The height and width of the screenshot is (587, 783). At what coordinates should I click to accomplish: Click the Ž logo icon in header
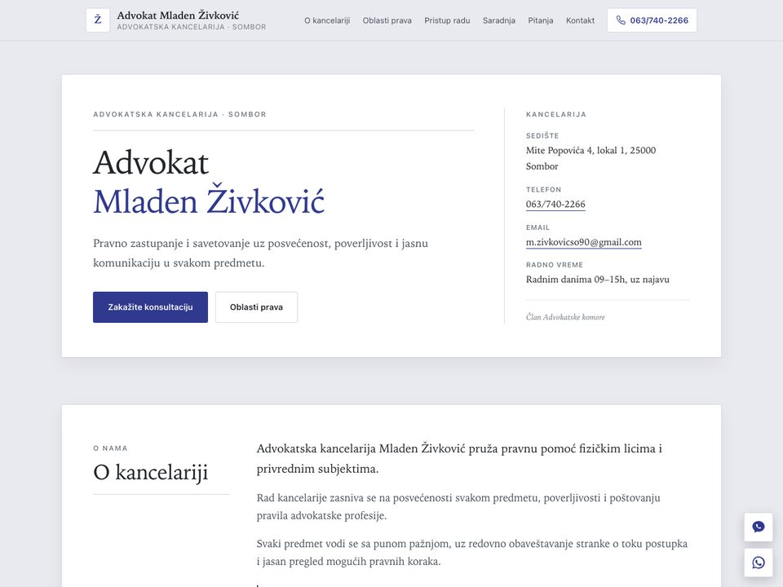[98, 20]
